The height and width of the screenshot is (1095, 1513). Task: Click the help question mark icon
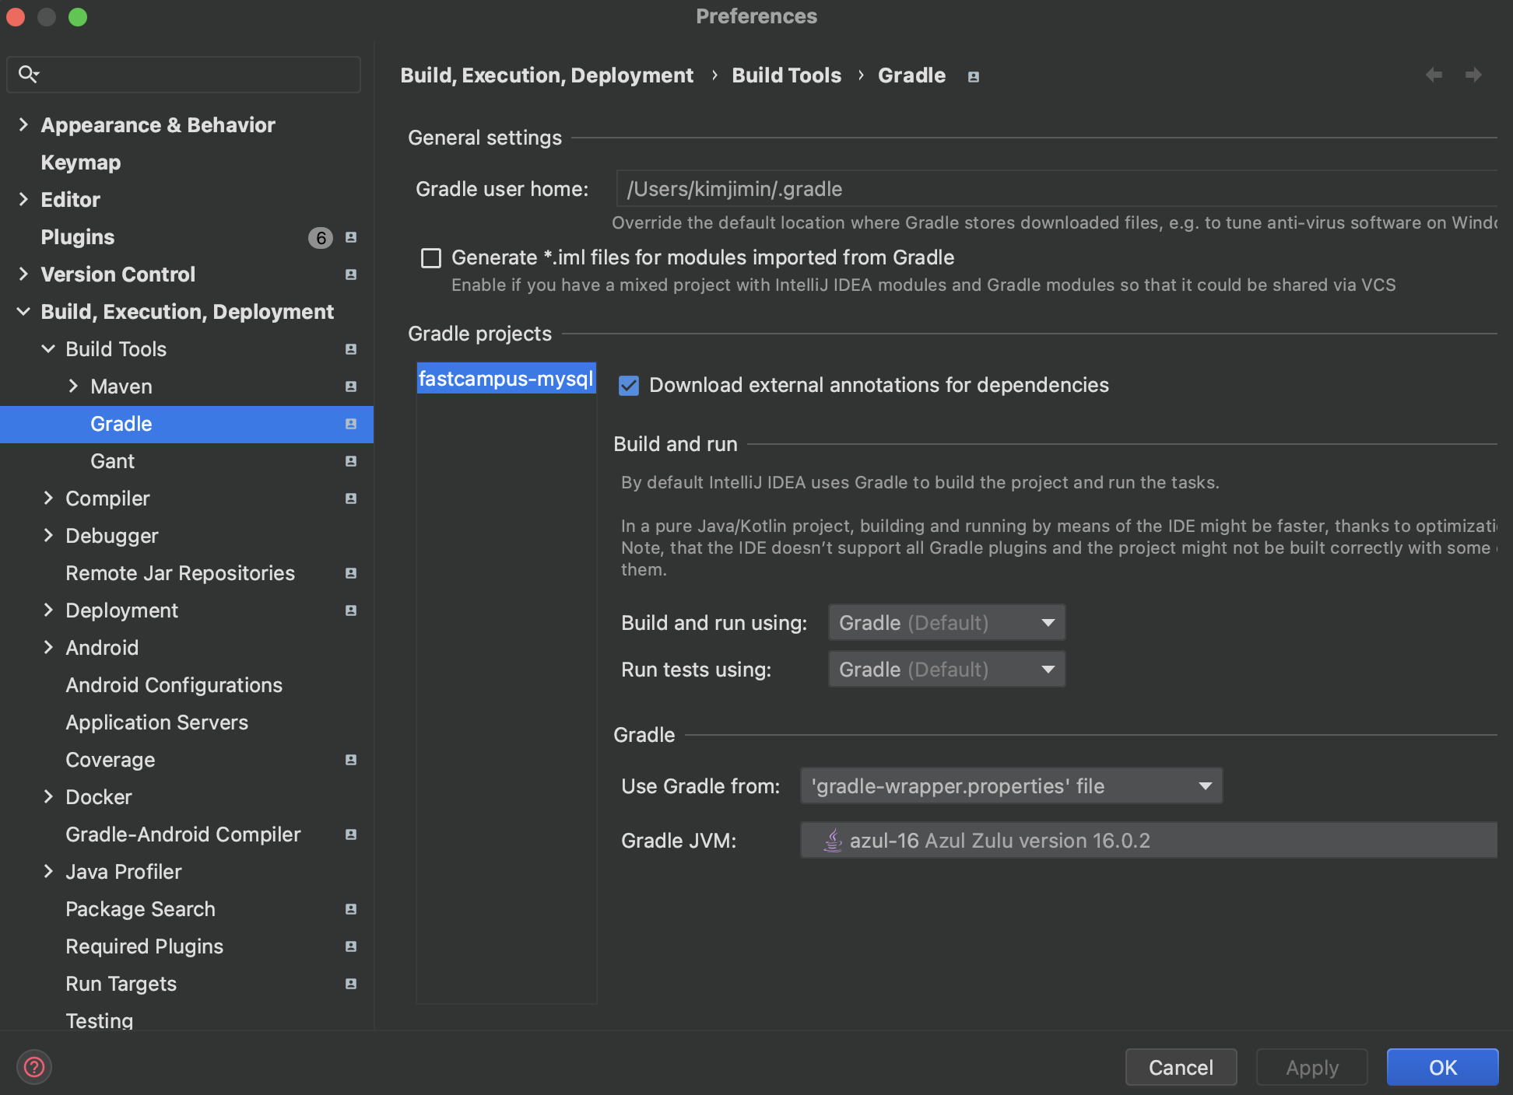coord(34,1067)
